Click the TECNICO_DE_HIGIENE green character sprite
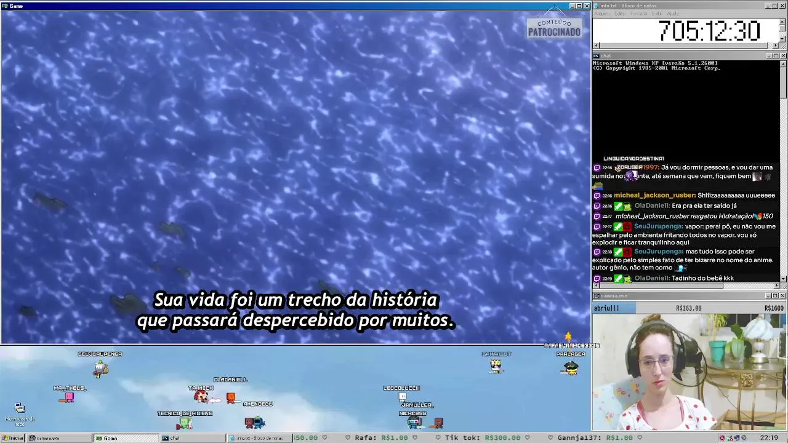The height and width of the screenshot is (443, 788). pos(183,423)
